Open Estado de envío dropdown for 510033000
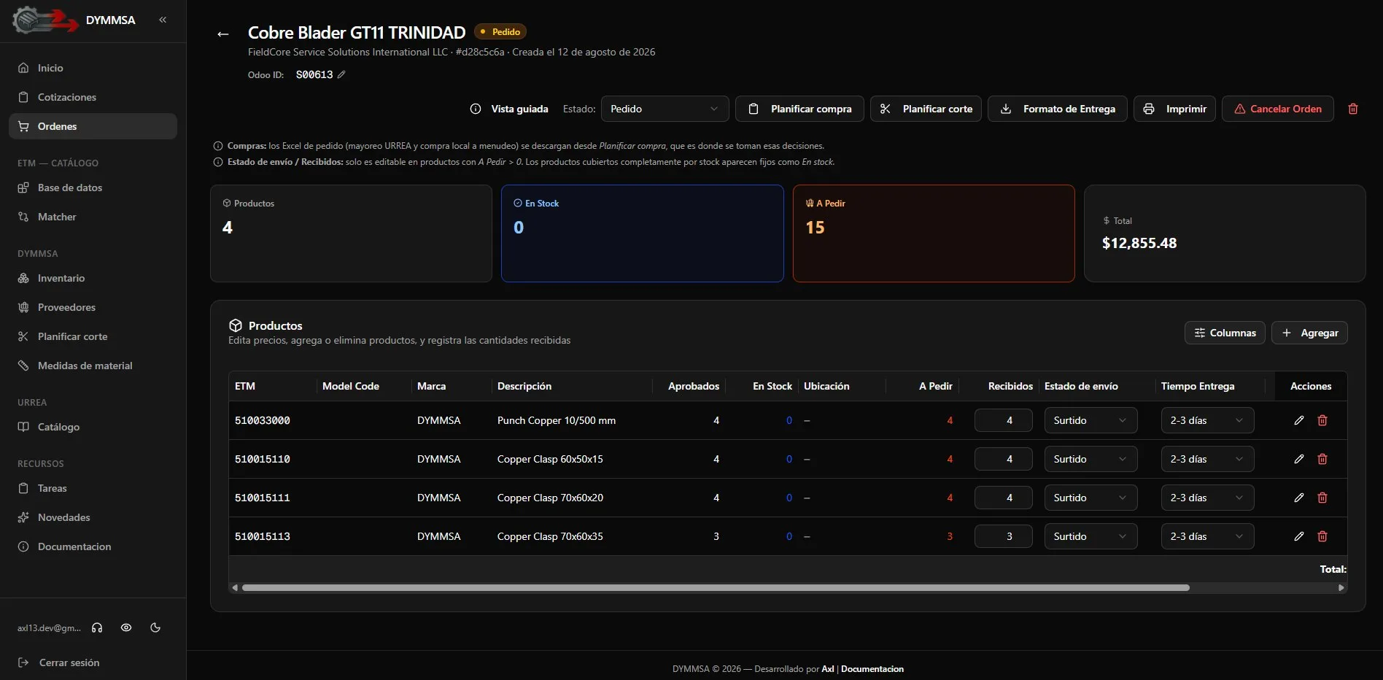Screen dimensions: 1383x680 click(1090, 420)
